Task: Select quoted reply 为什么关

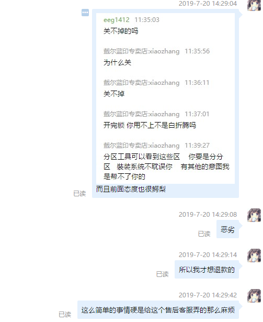Action: coord(117,62)
